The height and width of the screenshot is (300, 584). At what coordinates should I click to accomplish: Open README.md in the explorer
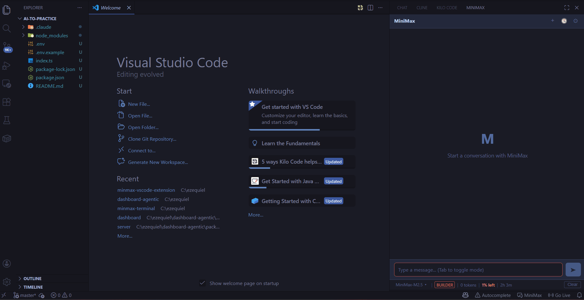pos(49,86)
